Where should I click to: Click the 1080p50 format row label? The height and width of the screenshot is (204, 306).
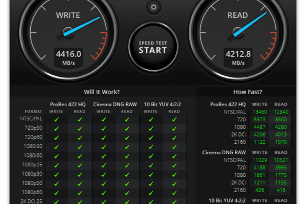click(x=32, y=183)
